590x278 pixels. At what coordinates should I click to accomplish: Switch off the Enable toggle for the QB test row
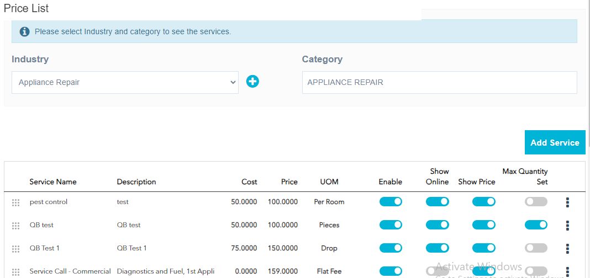pyautogui.click(x=391, y=224)
